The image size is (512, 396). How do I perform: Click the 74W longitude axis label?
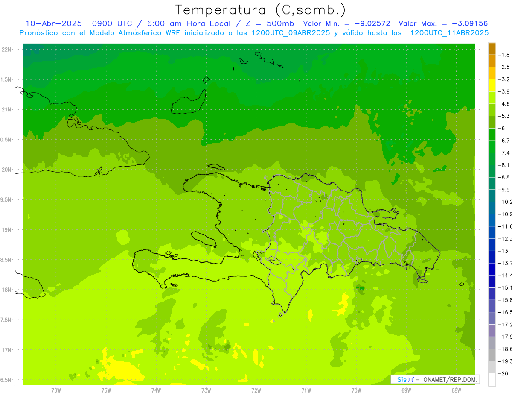point(156,390)
